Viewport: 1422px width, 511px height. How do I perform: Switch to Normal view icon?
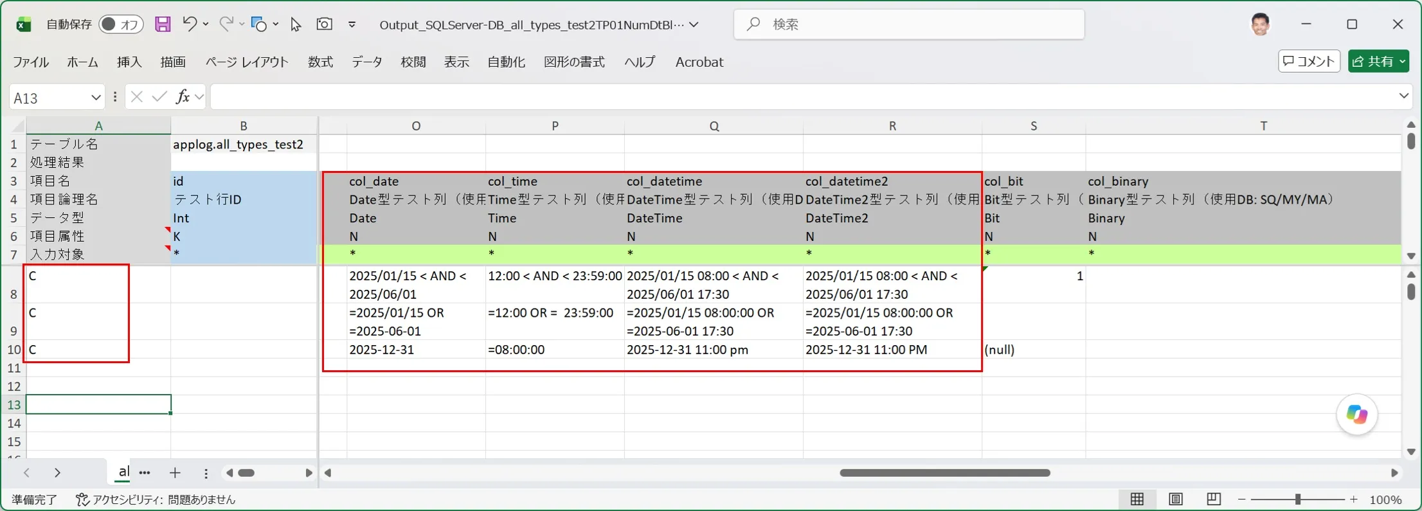tap(1137, 499)
